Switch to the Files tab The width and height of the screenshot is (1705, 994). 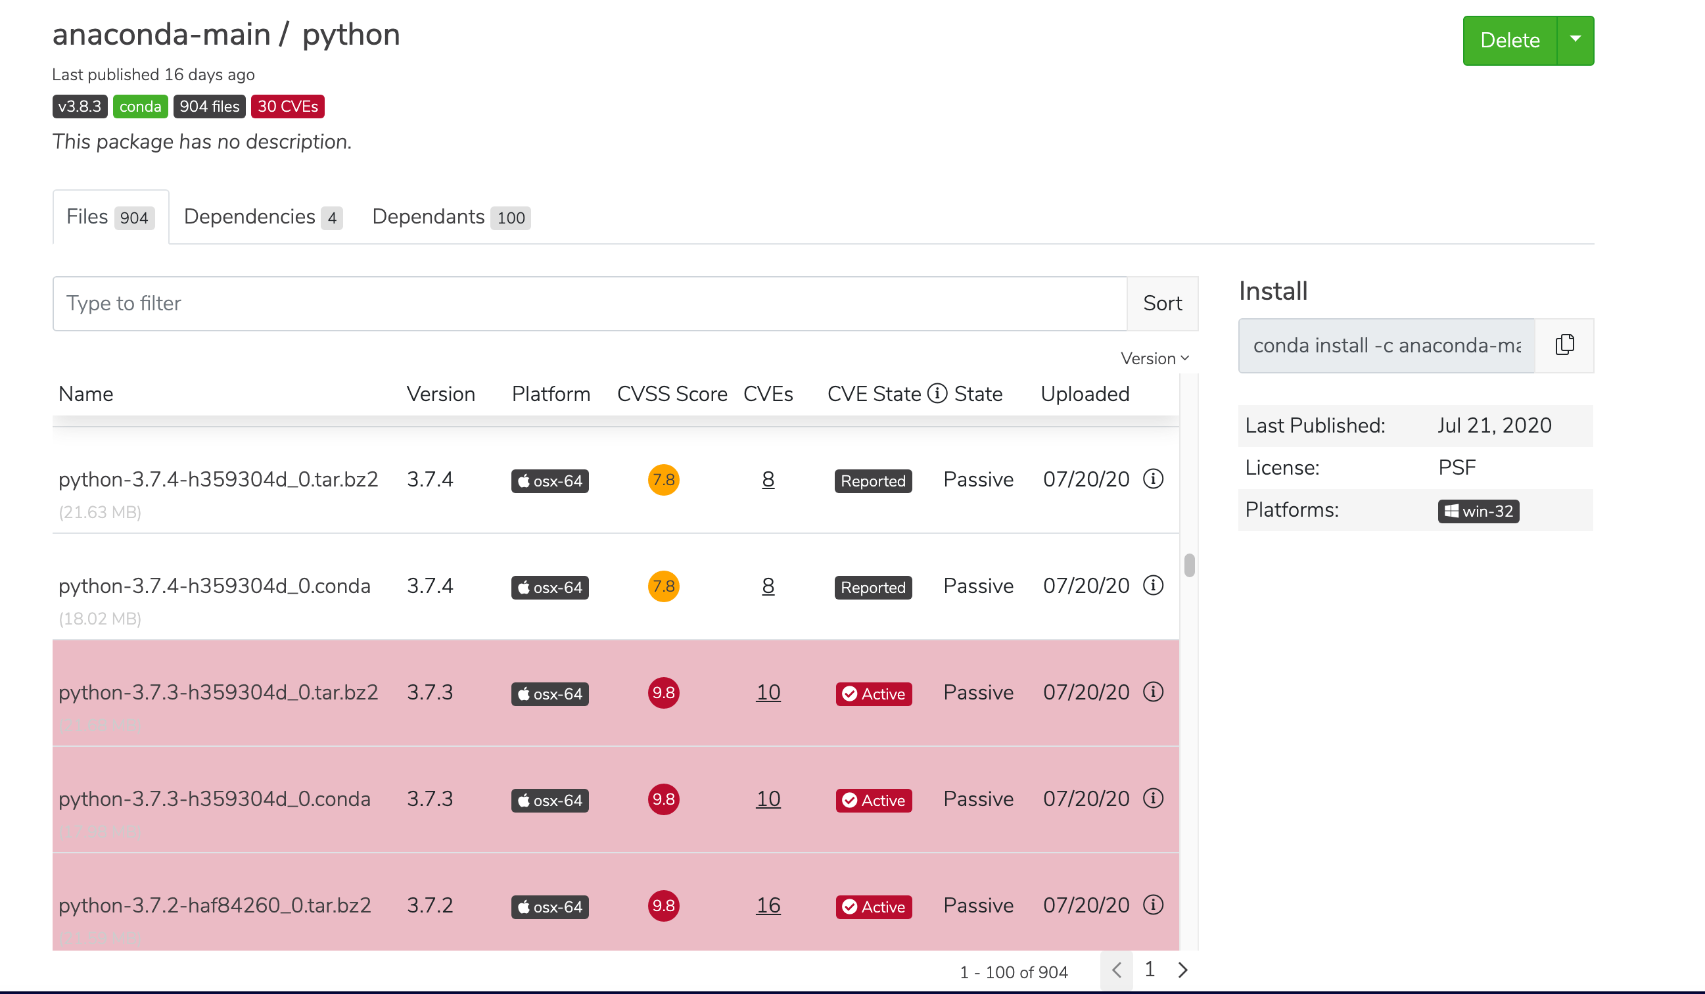coord(110,216)
